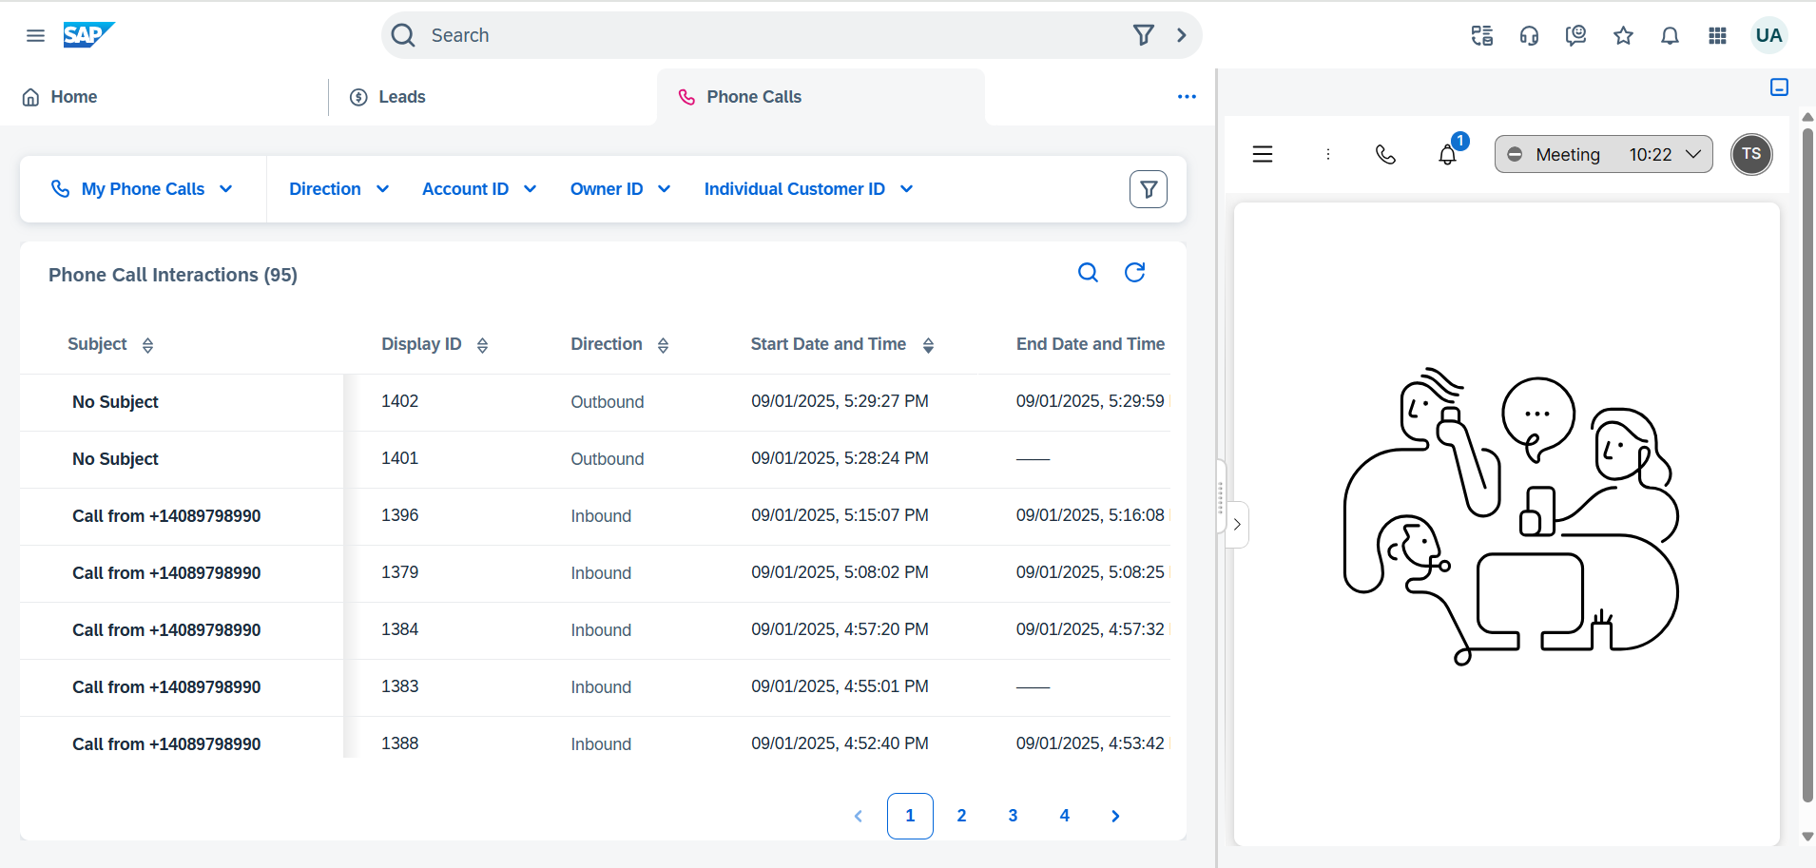The height and width of the screenshot is (868, 1816).
Task: Click in the top Search field
Action: point(761,35)
